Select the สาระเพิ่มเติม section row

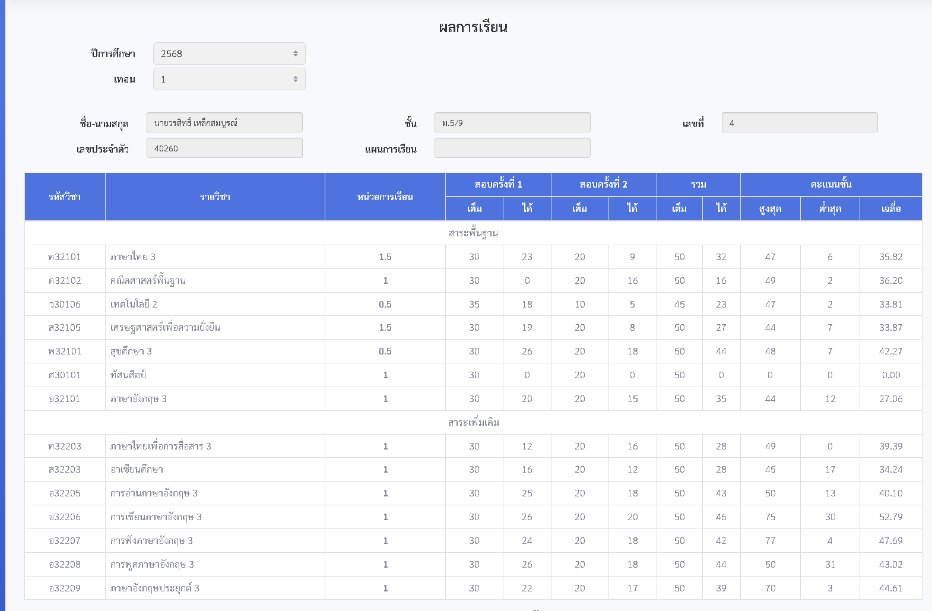tap(473, 423)
